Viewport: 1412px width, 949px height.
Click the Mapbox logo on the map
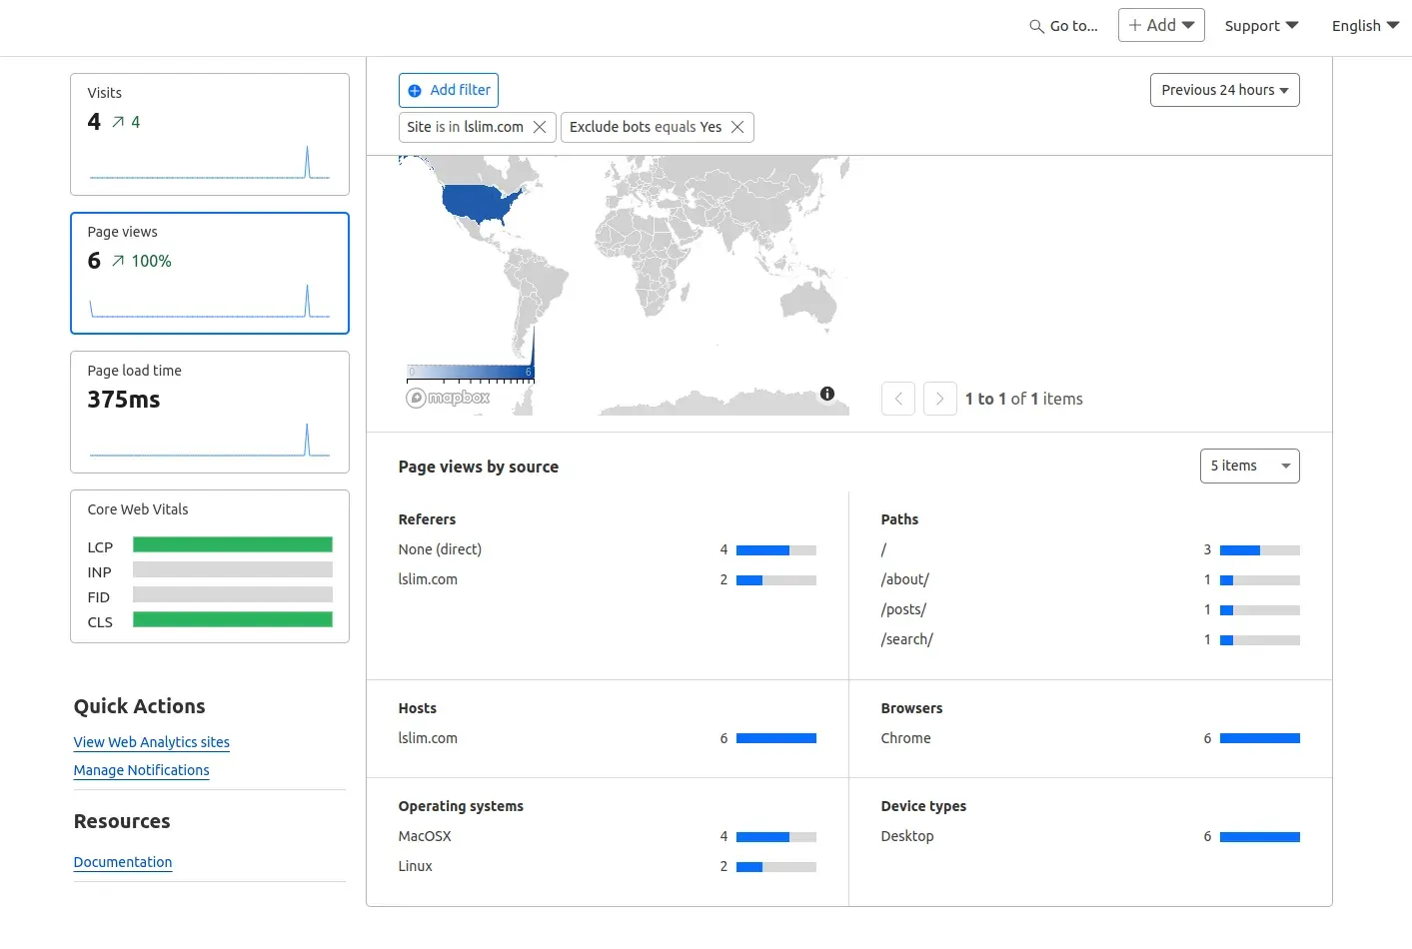(x=447, y=397)
